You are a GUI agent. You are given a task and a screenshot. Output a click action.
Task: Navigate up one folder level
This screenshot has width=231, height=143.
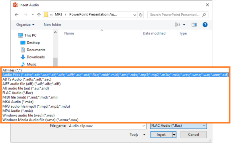pos(39,15)
